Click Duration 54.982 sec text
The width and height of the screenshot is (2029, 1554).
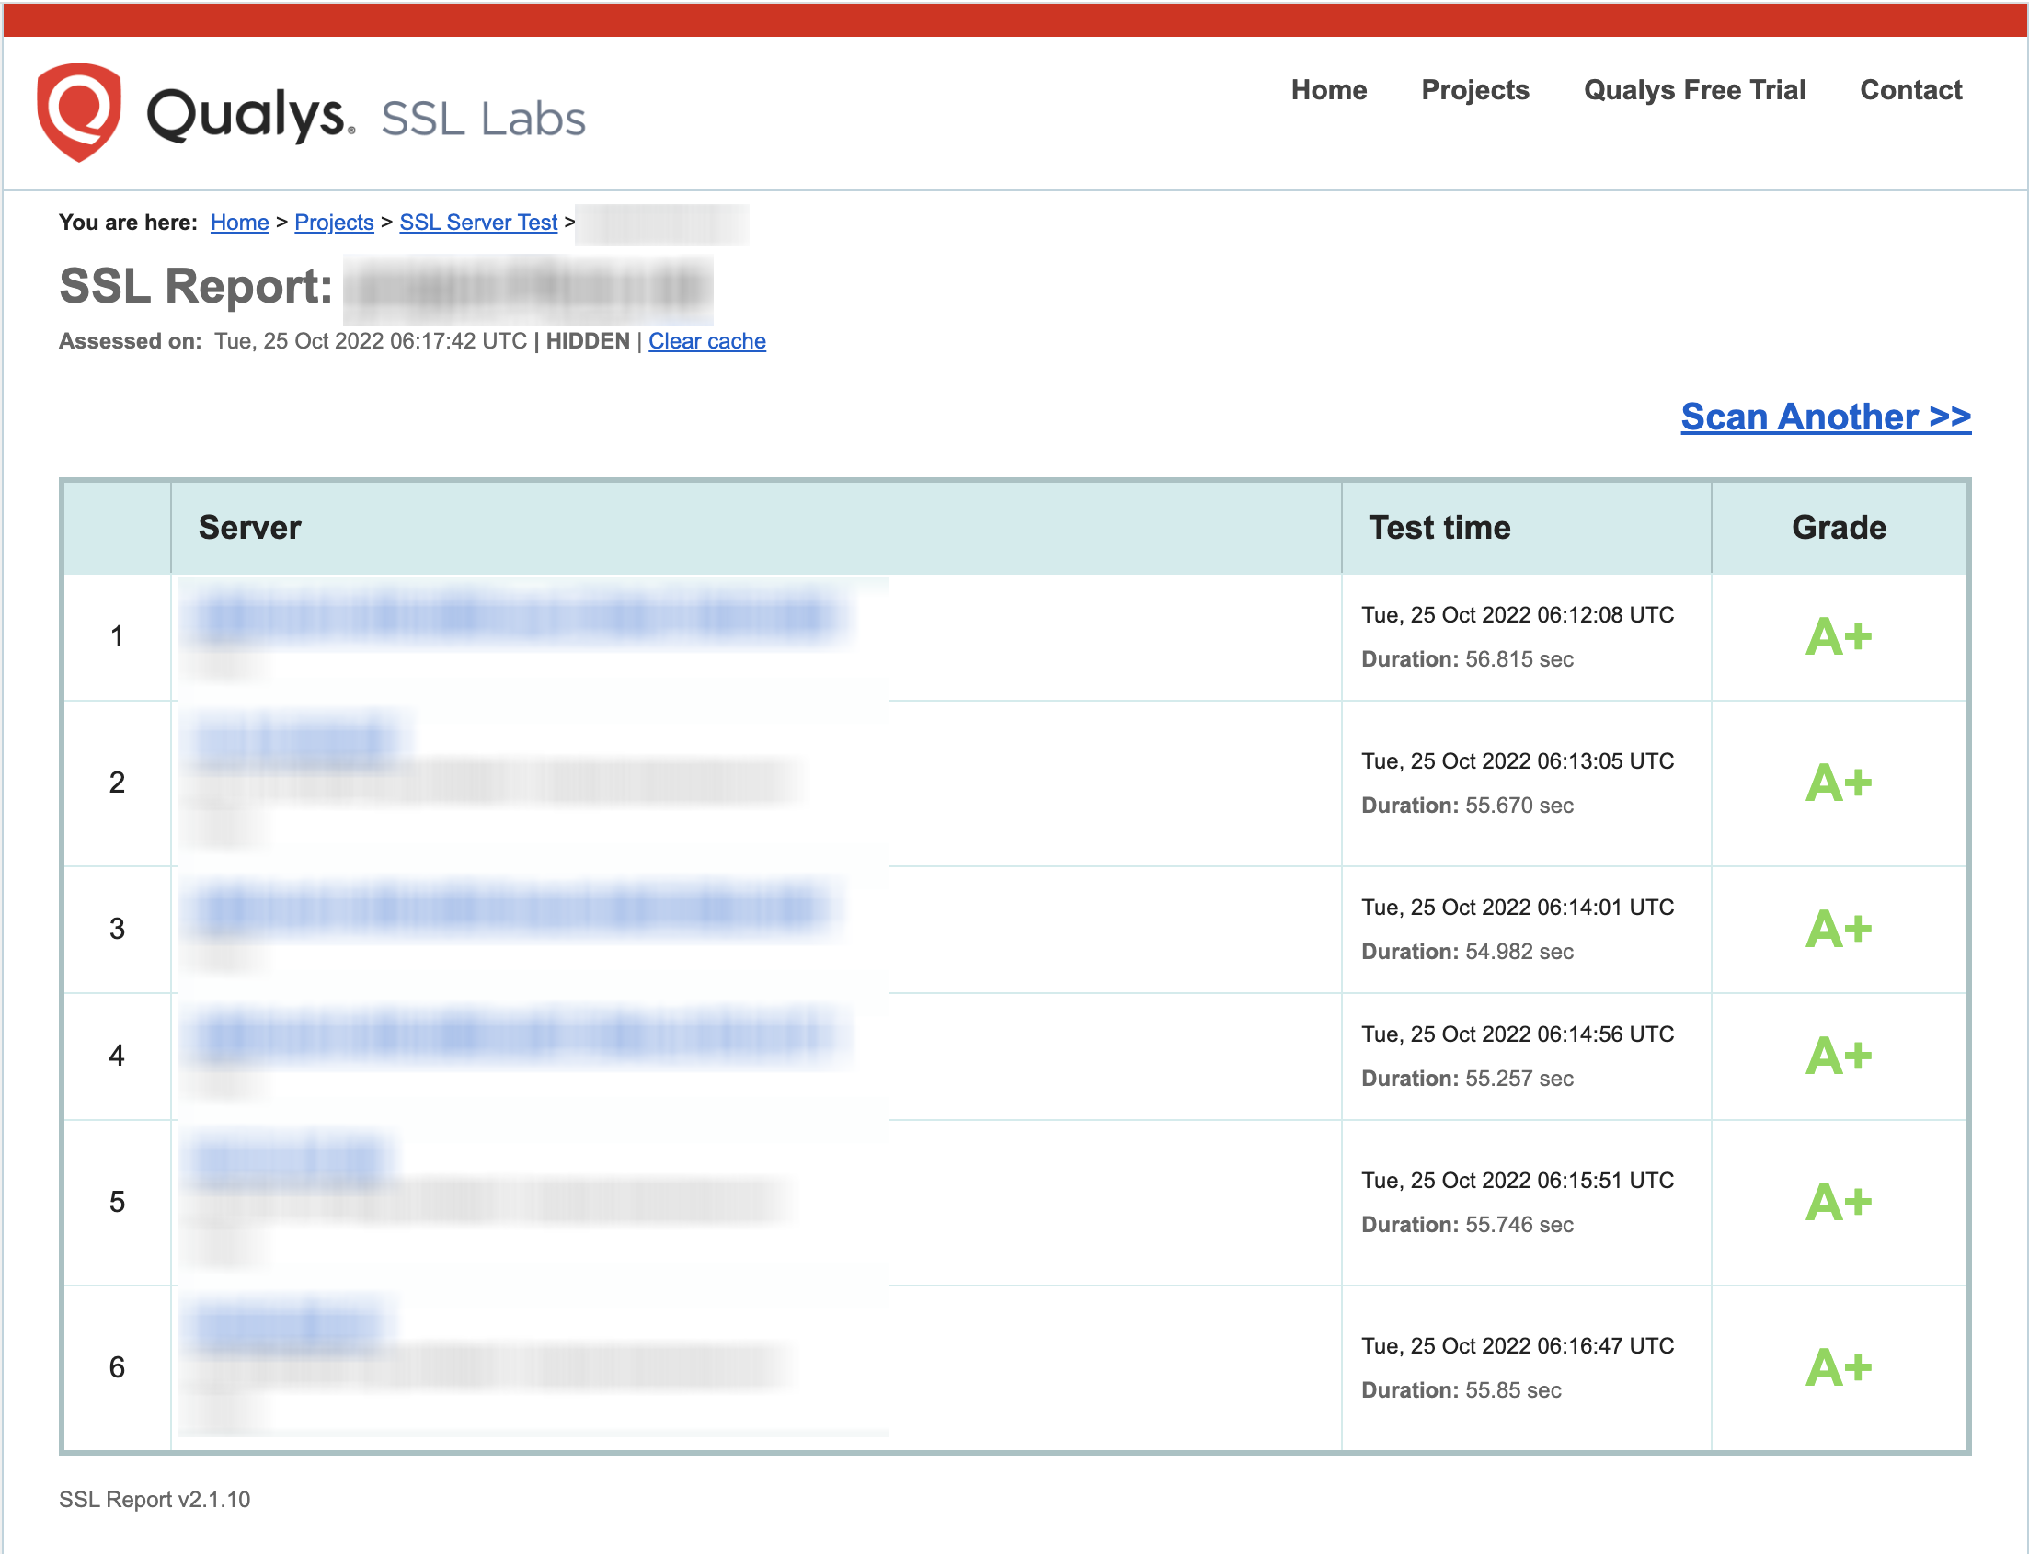tap(1467, 952)
